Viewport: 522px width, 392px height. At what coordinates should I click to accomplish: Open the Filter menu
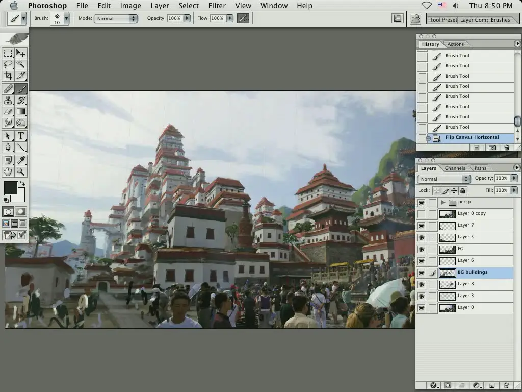[x=217, y=6]
